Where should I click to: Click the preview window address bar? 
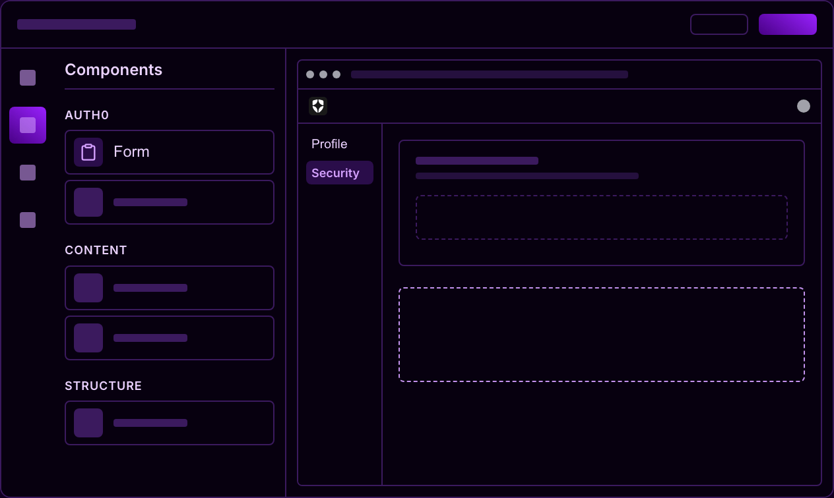(x=490, y=74)
